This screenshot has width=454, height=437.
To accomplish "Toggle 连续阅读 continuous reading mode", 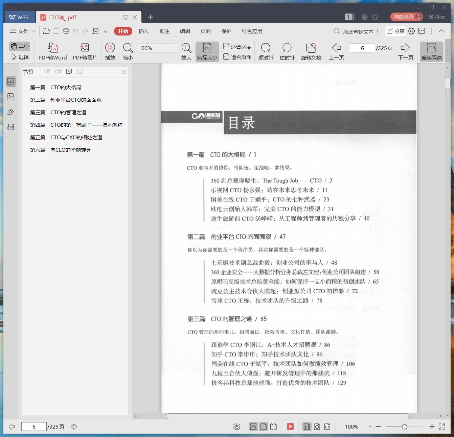I will (431, 52).
